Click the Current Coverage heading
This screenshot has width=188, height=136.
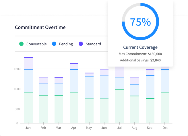pyautogui.click(x=140, y=47)
